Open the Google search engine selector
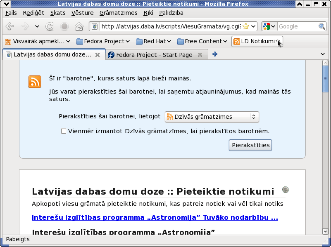 [x=269, y=26]
